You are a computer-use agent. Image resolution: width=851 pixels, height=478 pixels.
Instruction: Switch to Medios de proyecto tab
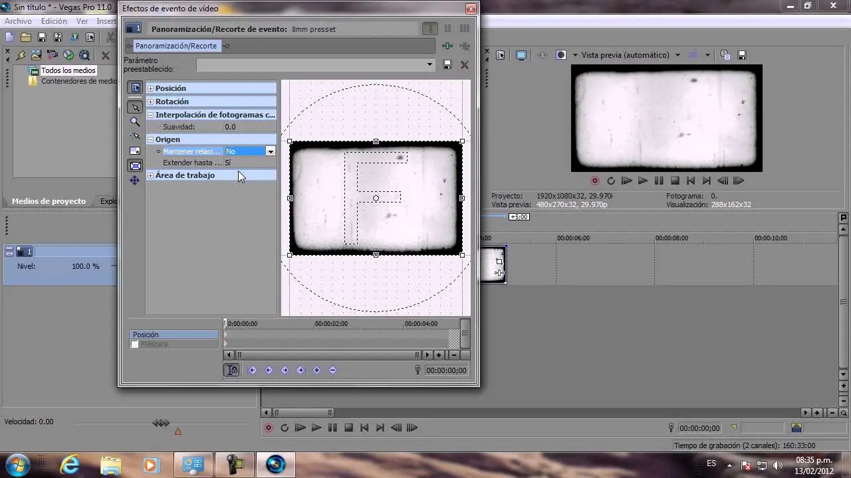coord(49,201)
